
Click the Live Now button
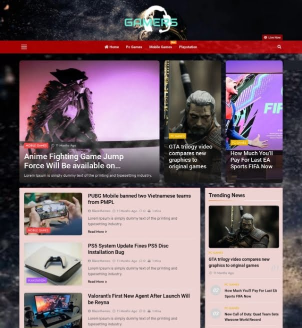(x=272, y=37)
